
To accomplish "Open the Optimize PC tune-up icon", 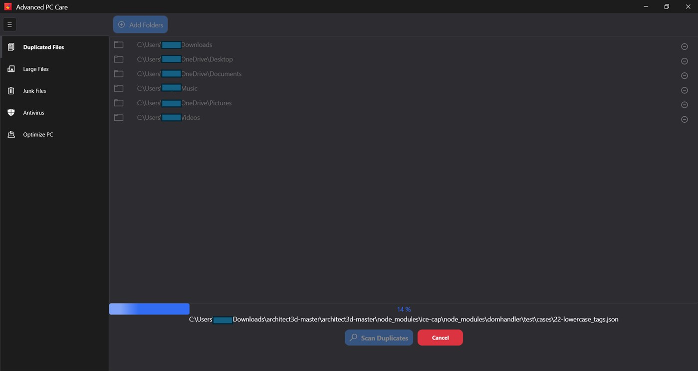I will 11,134.
